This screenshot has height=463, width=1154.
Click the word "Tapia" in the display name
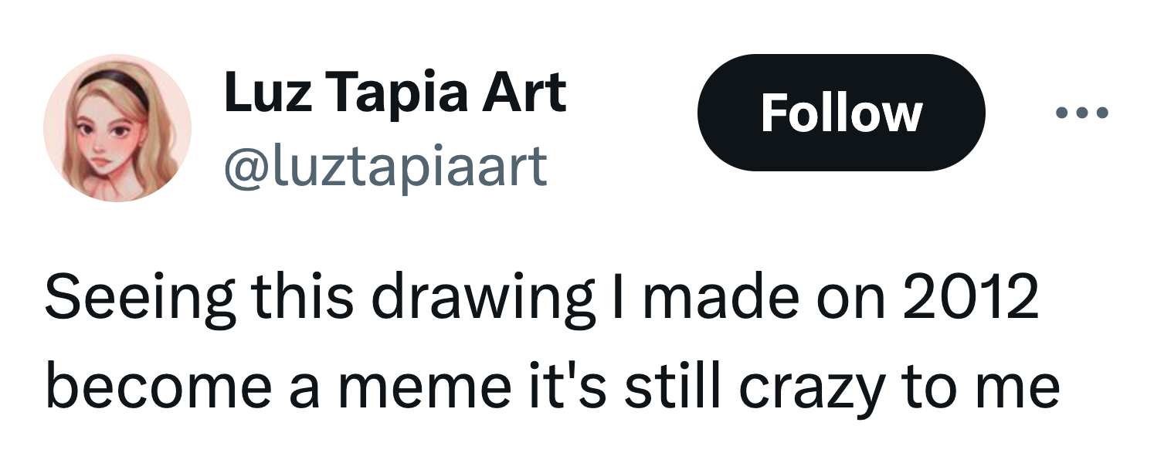[x=389, y=93]
